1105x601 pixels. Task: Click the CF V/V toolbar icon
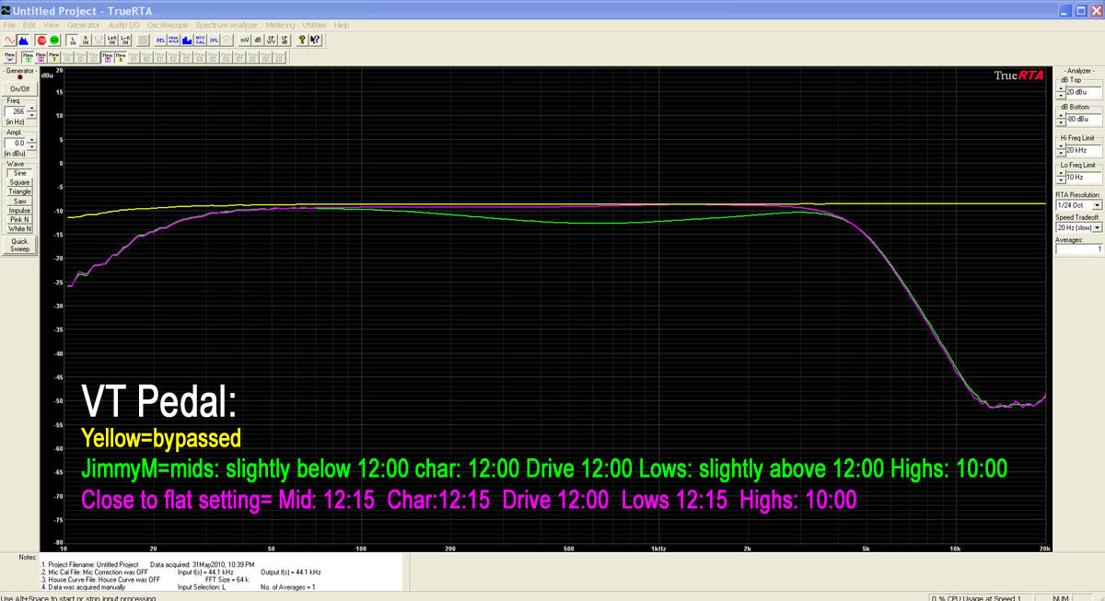271,40
